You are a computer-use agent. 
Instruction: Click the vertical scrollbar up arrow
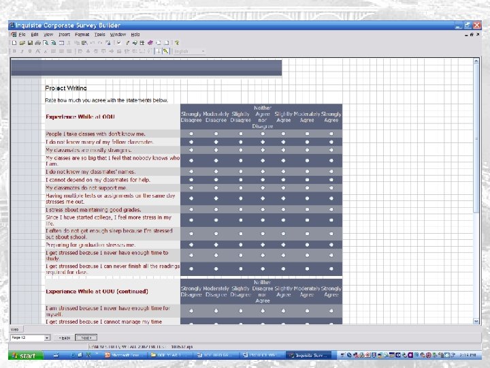[476, 61]
